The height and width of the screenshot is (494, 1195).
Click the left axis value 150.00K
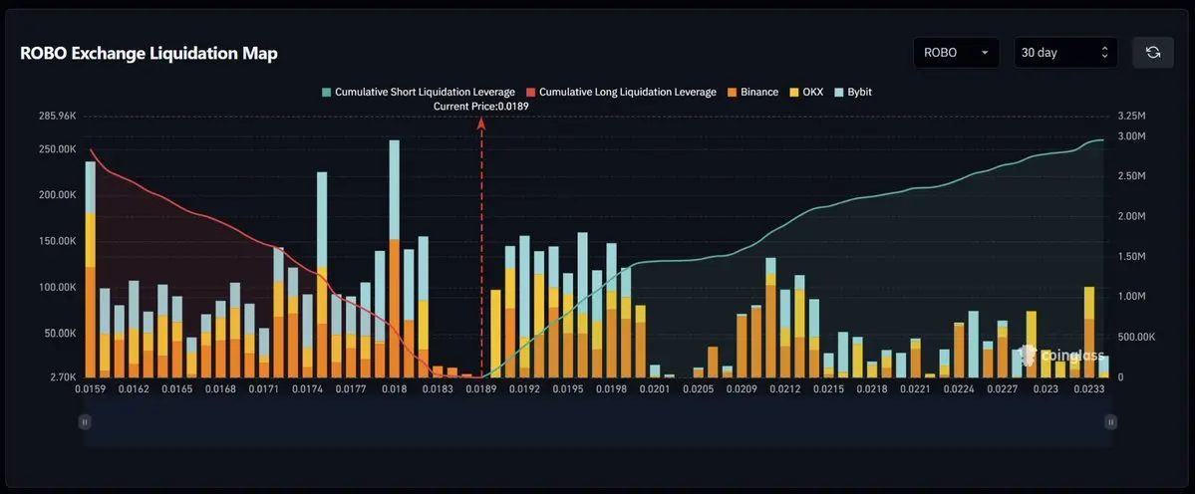pyautogui.click(x=58, y=241)
